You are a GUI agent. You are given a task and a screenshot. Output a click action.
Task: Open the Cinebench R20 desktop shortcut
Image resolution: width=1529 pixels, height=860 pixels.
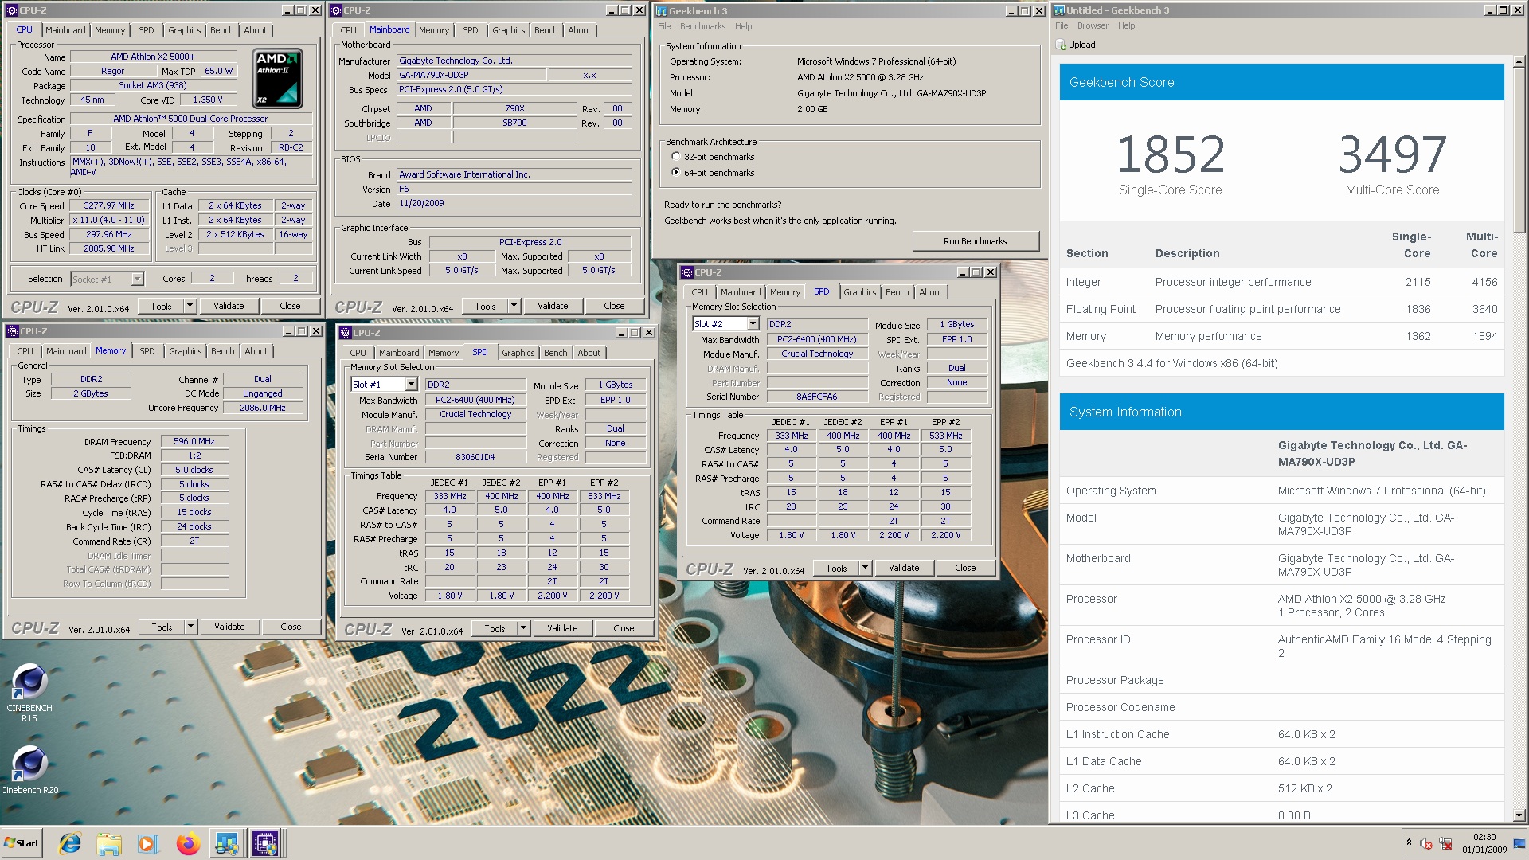(29, 770)
